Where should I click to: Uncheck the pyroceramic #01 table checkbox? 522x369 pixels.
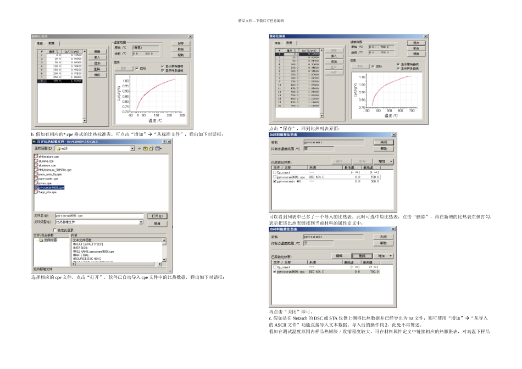[x=275, y=181]
